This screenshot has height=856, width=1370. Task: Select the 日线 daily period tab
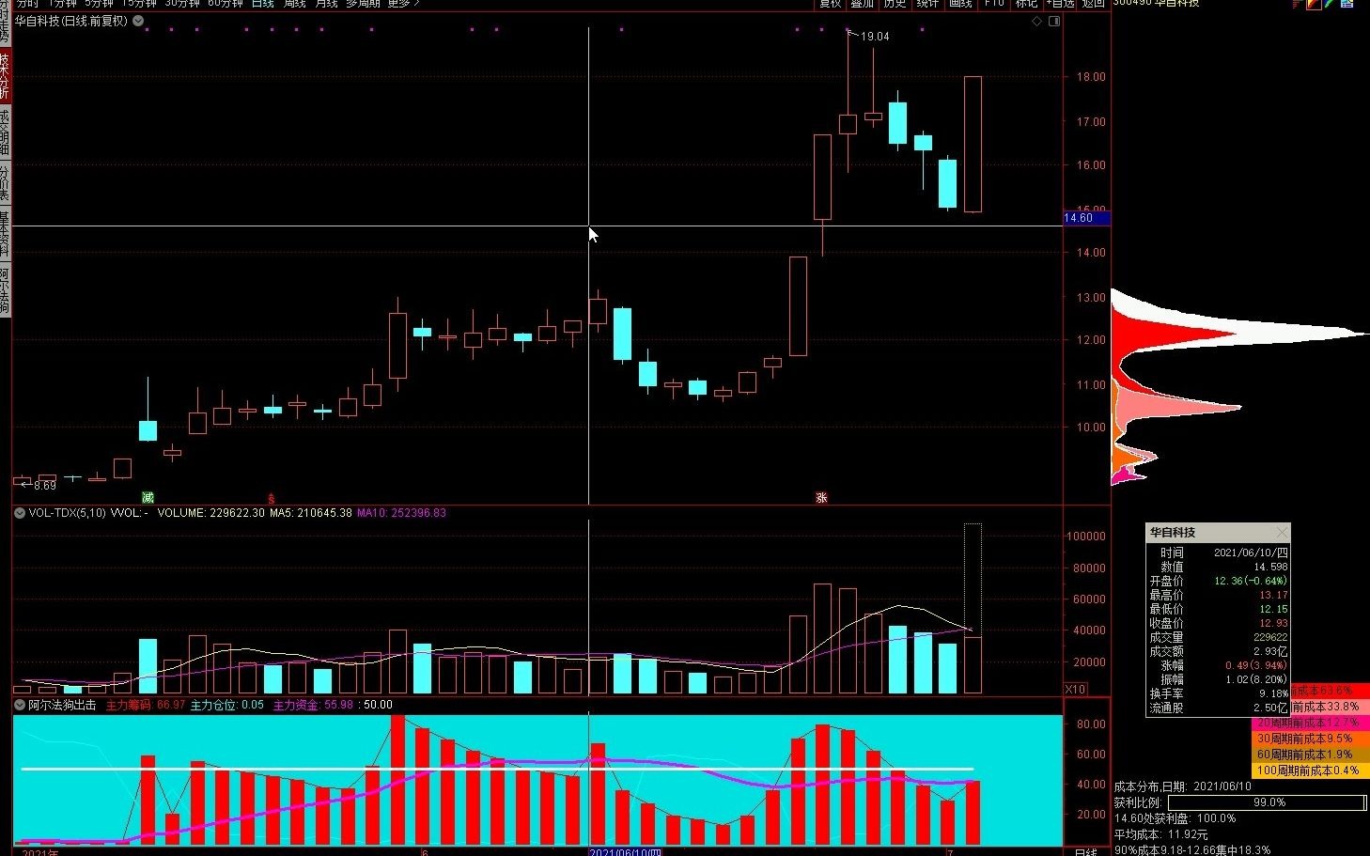pyautogui.click(x=262, y=4)
